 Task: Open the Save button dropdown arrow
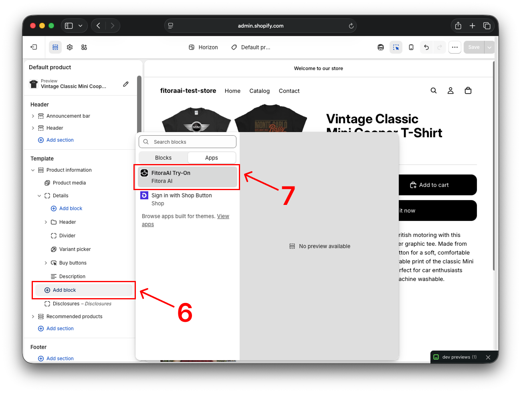[x=489, y=47]
